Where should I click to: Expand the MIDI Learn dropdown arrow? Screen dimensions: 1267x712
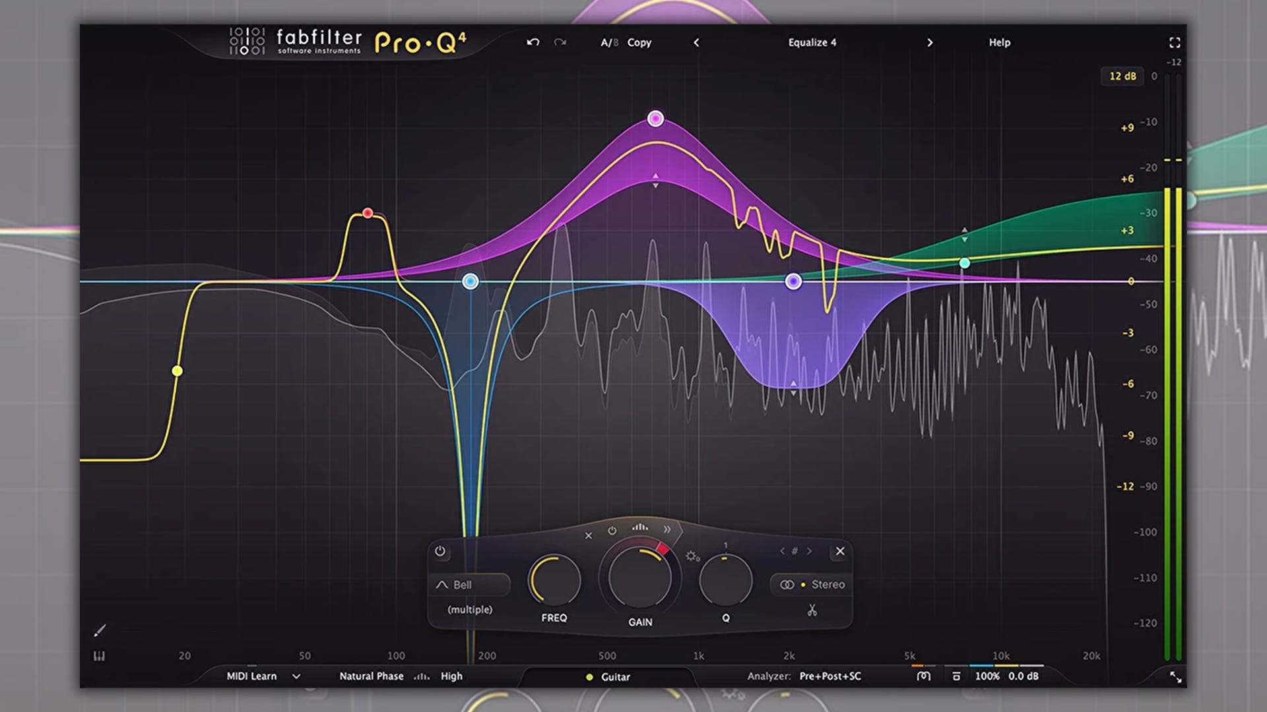pos(296,676)
